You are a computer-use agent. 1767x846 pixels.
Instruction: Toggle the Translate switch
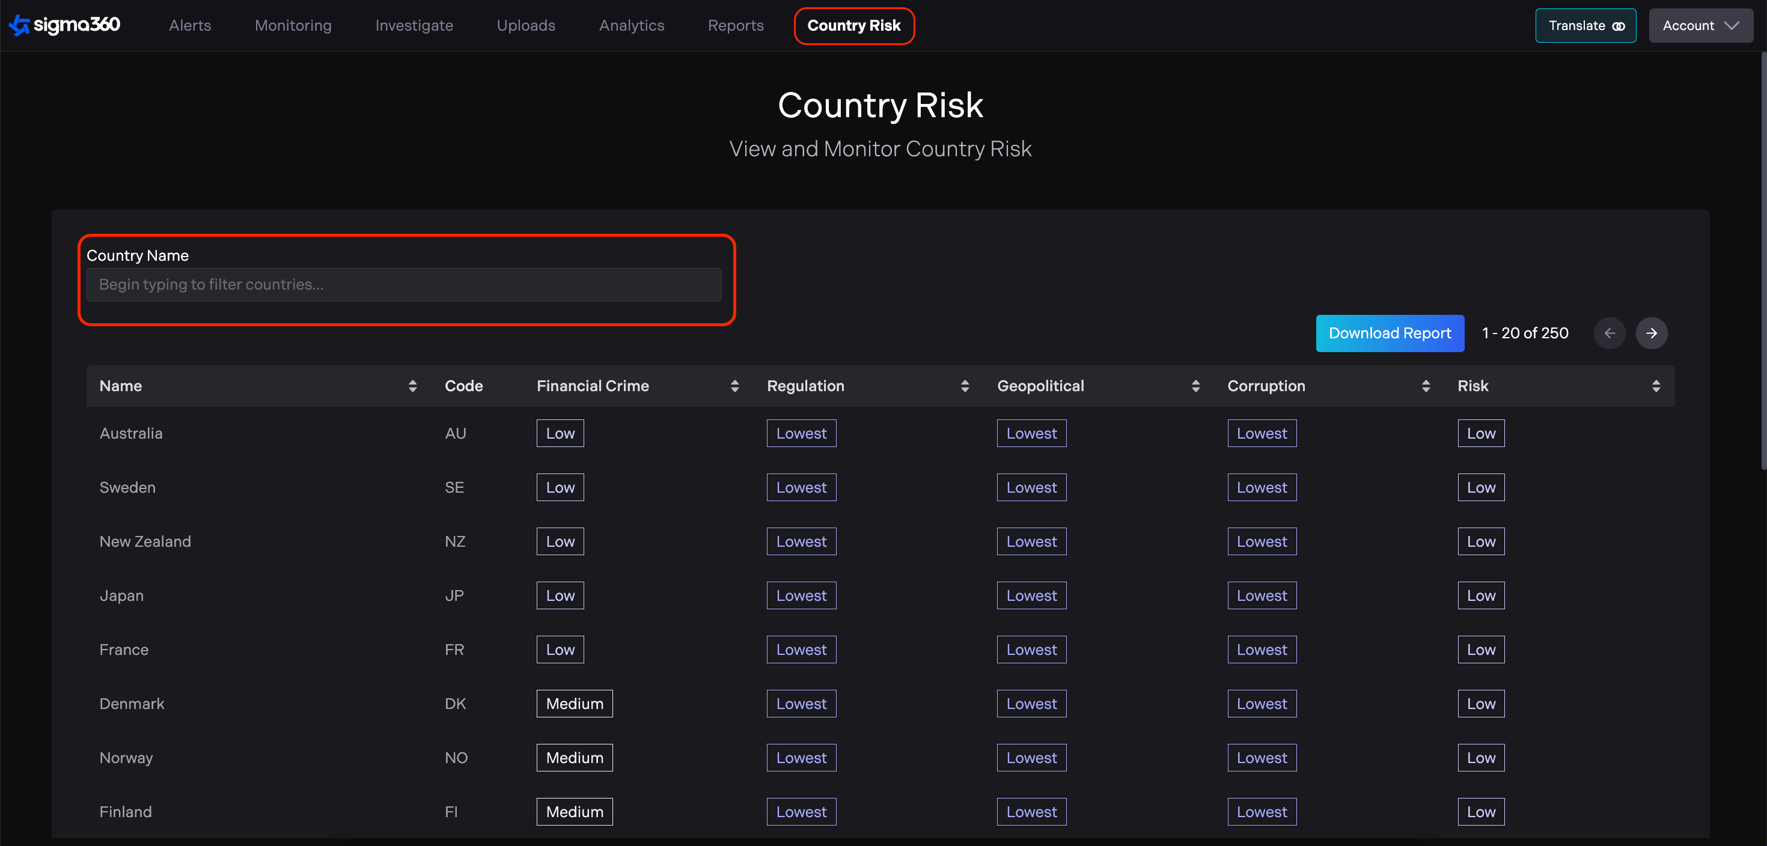tap(1585, 25)
